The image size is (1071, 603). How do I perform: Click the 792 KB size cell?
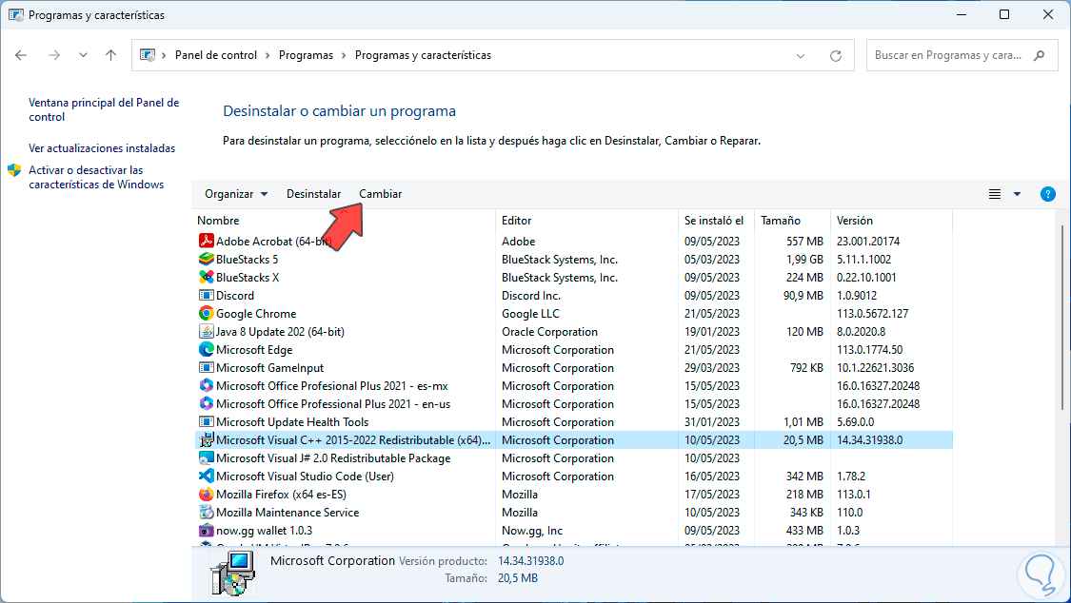click(x=806, y=368)
